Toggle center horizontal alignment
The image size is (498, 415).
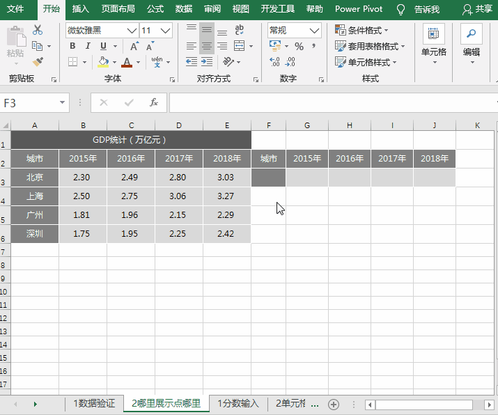point(207,46)
